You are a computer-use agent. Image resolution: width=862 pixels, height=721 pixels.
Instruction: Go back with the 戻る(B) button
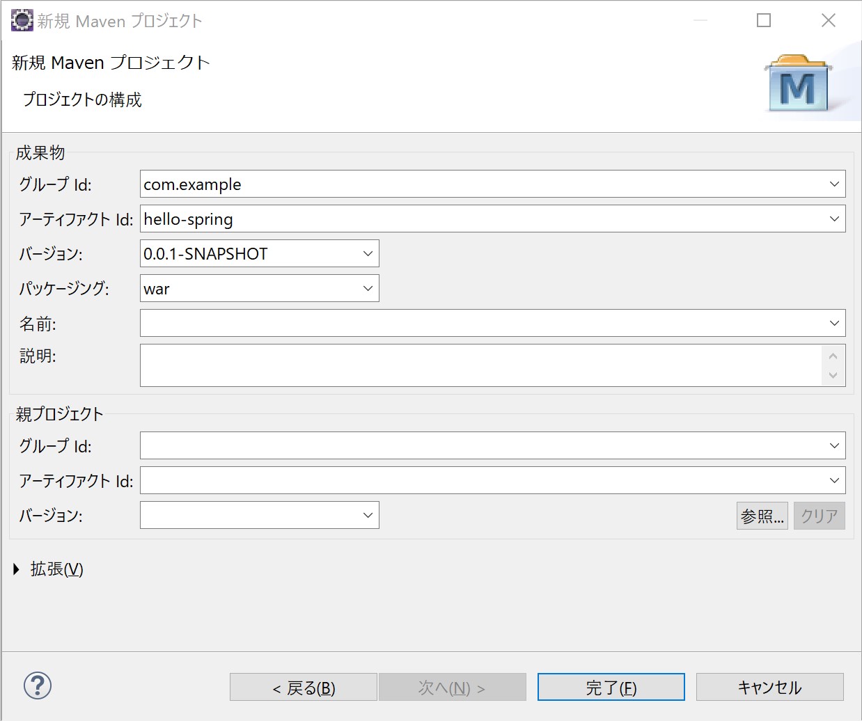(304, 688)
